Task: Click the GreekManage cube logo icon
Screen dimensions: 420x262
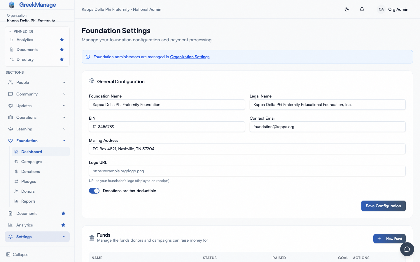Action: pyautogui.click(x=12, y=5)
